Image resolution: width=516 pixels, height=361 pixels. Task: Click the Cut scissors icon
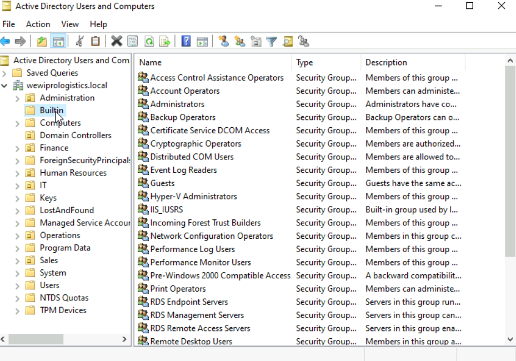(79, 42)
